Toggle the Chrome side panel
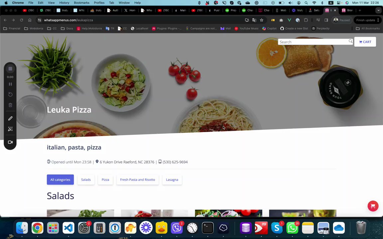Image resolution: width=383 pixels, height=239 pixels. coord(326,20)
